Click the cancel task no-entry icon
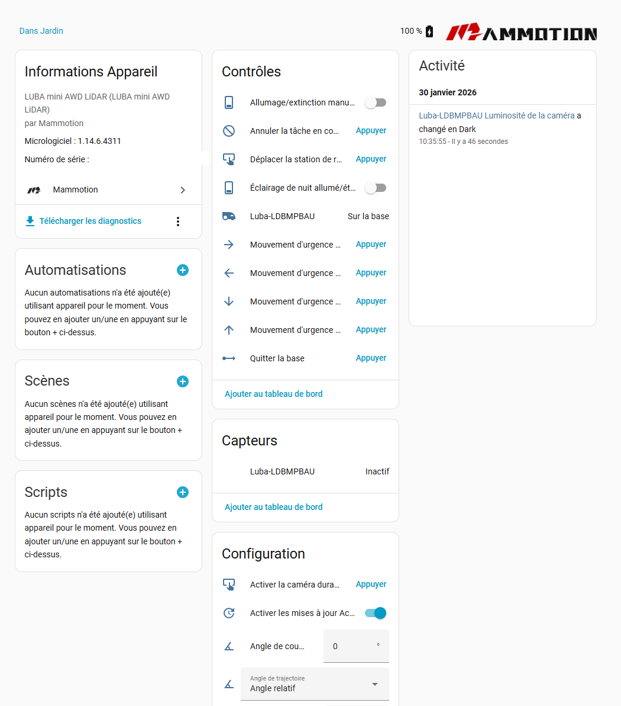 (x=229, y=131)
